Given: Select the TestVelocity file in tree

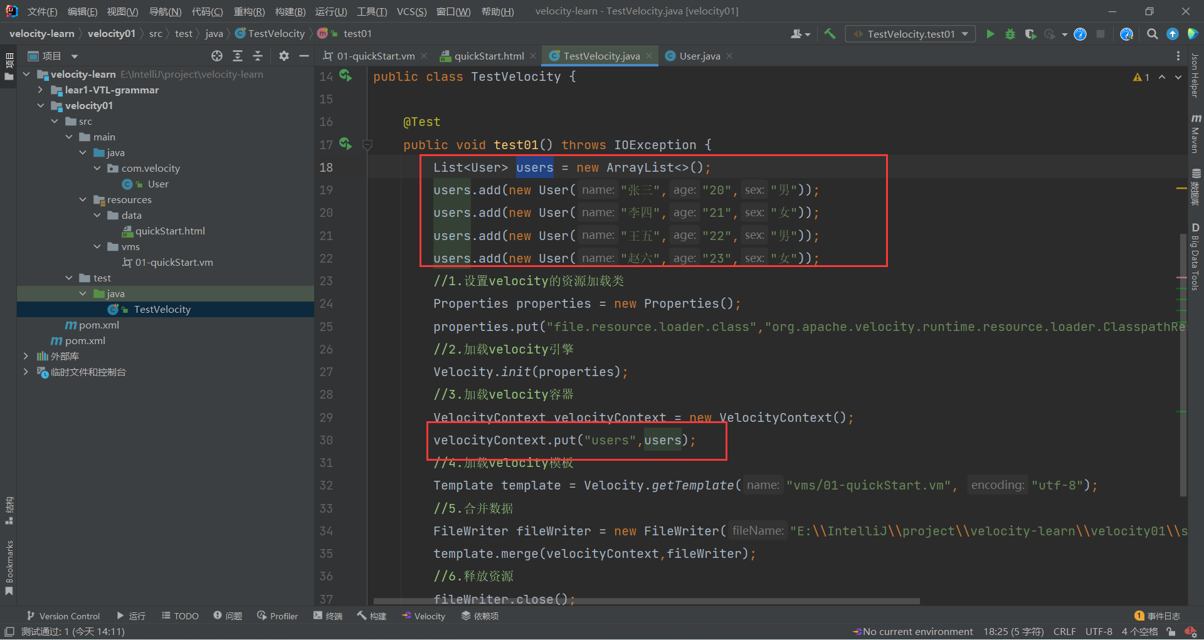Looking at the screenshot, I should pyautogui.click(x=162, y=309).
